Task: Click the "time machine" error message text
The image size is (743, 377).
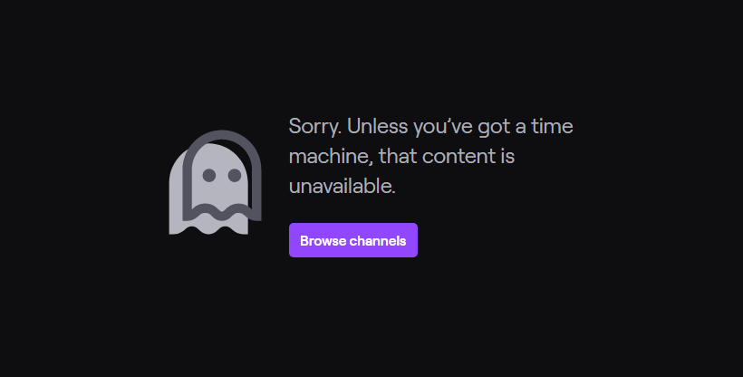Action: (430, 156)
